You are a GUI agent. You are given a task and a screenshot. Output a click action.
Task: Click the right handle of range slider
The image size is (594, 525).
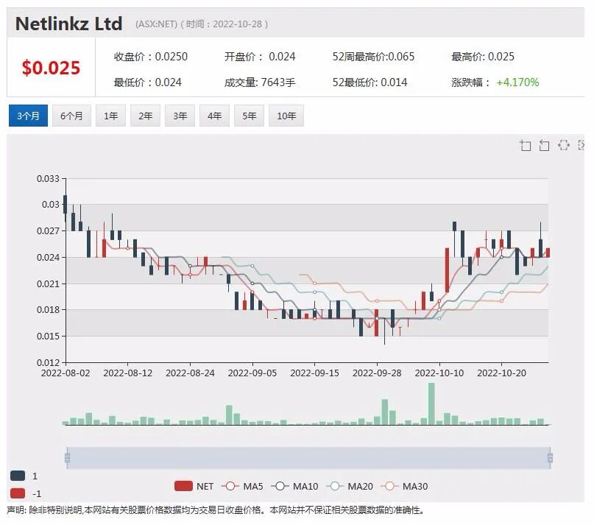(x=550, y=458)
